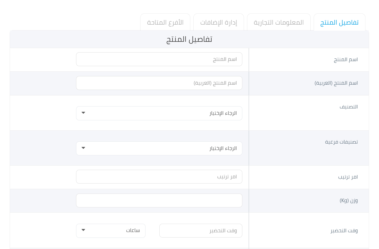Open the تفاصيل المنتج tab

[339, 22]
